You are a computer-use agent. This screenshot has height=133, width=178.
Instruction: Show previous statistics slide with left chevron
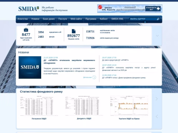point(157,116)
